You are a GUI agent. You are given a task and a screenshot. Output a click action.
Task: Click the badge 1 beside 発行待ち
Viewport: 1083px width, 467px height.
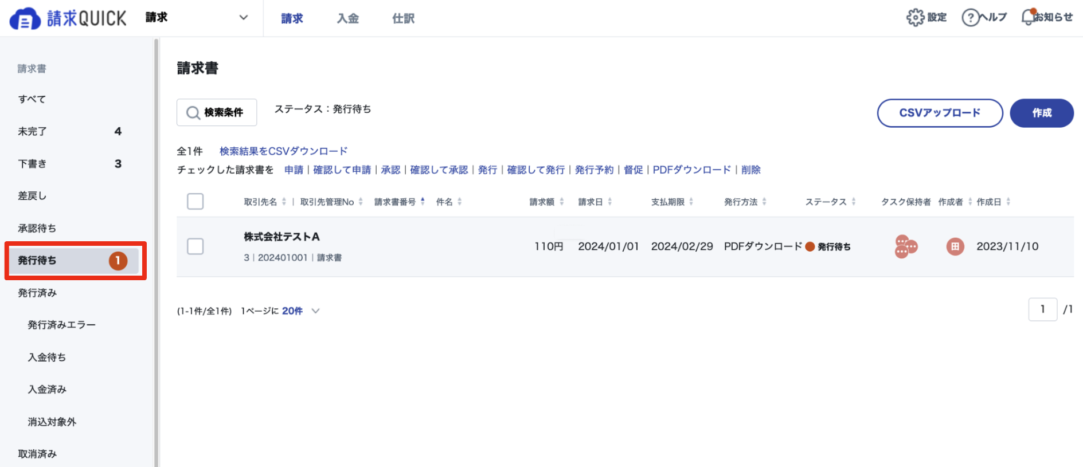coord(118,261)
